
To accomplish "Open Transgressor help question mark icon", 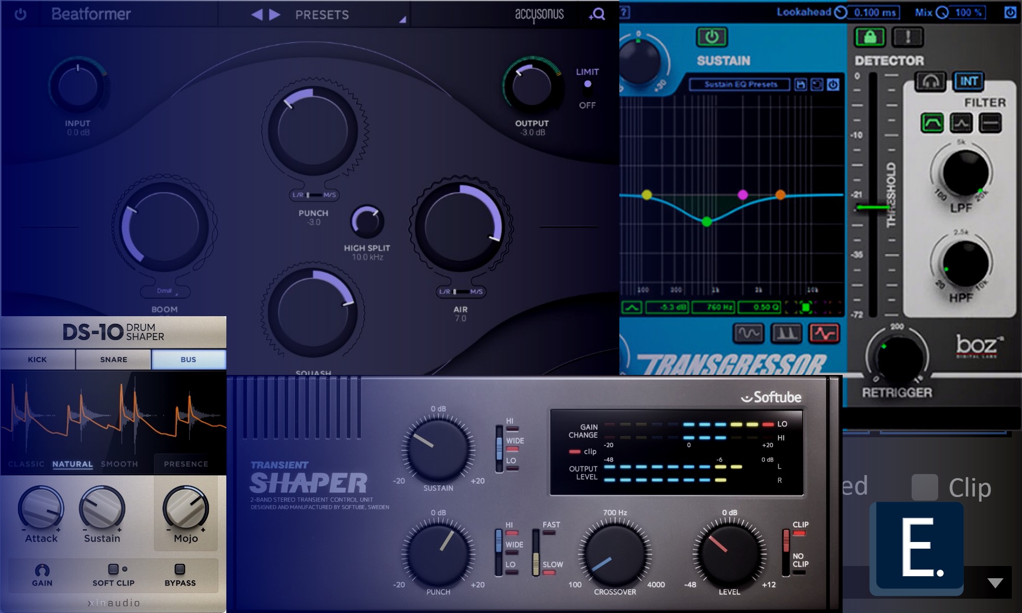I will pyautogui.click(x=624, y=12).
